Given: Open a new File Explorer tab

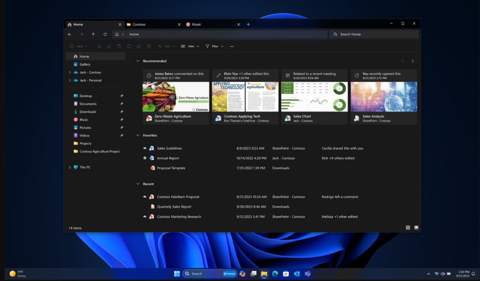Looking at the screenshot, I should point(248,24).
